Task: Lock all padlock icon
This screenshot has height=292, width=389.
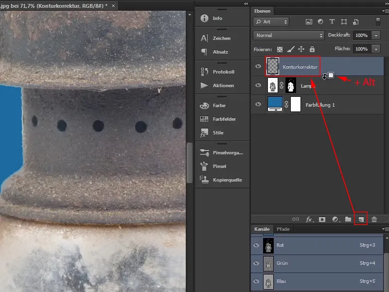Action: pyautogui.click(x=312, y=49)
